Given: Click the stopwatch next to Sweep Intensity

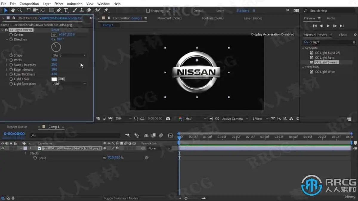Looking at the screenshot, I should pyautogui.click(x=11, y=65).
